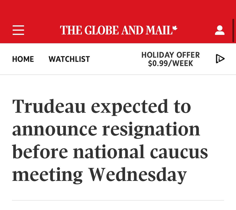Click the word national in the headline
The height and width of the screenshot is (210, 236).
click(109, 151)
